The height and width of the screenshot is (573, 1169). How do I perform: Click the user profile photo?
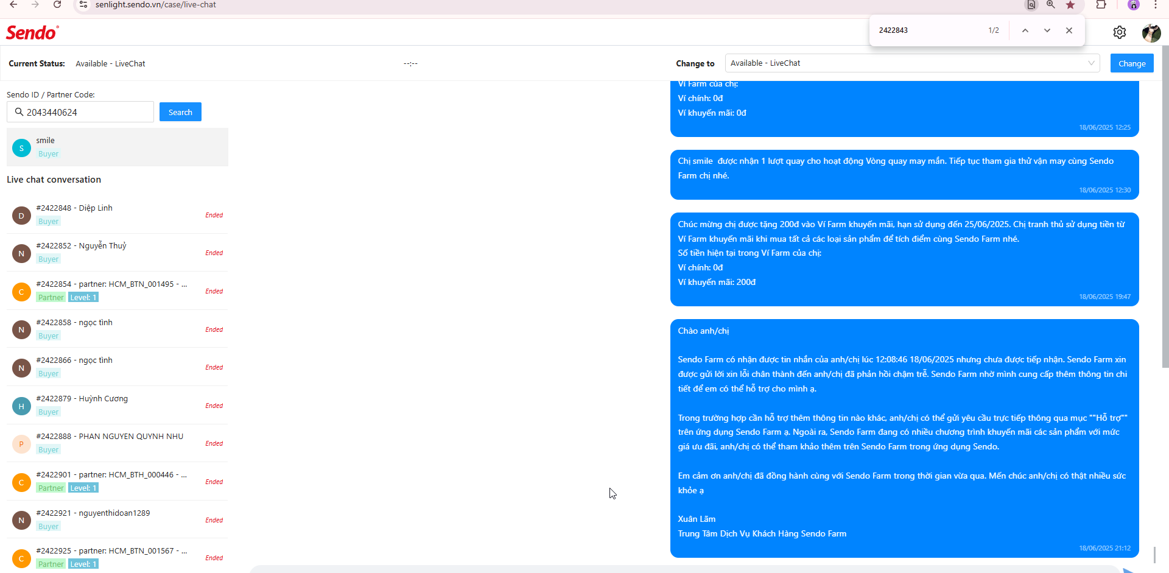[x=1151, y=33]
